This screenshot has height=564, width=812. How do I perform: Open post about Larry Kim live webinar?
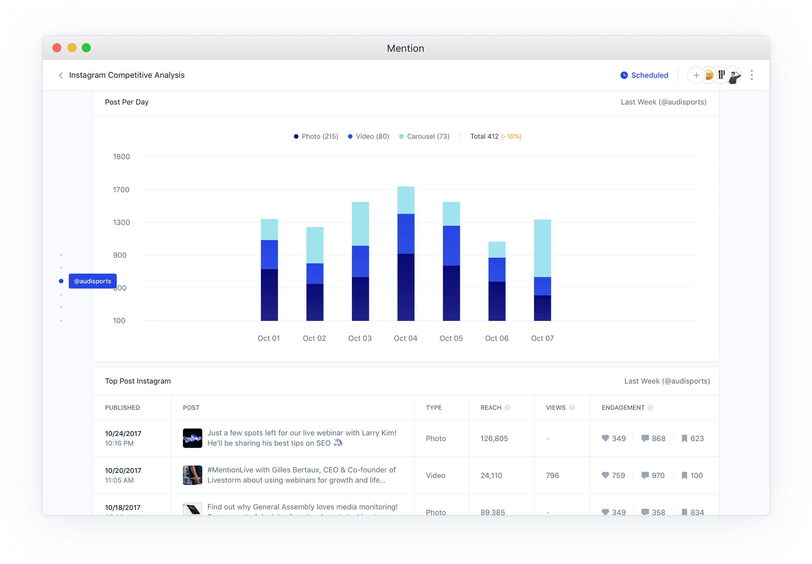coord(302,438)
